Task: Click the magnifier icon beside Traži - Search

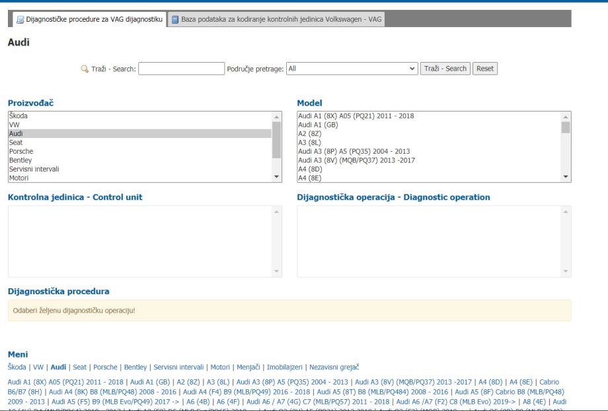Action: (x=84, y=69)
